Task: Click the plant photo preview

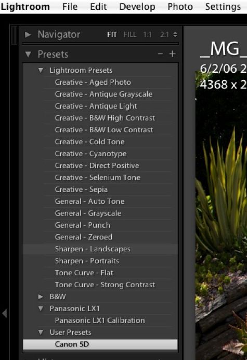Action: 222,216
